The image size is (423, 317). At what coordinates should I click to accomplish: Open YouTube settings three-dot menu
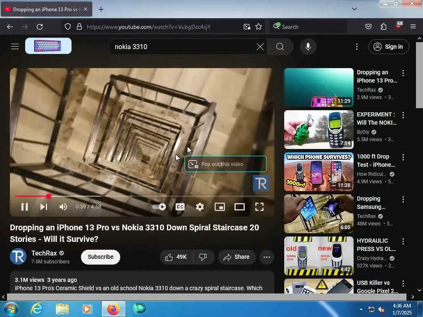(356, 47)
